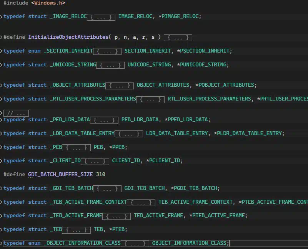
Task: Expand _GDI_TEB_BATCH gutter fold chevron
Action: click(x=2, y=188)
